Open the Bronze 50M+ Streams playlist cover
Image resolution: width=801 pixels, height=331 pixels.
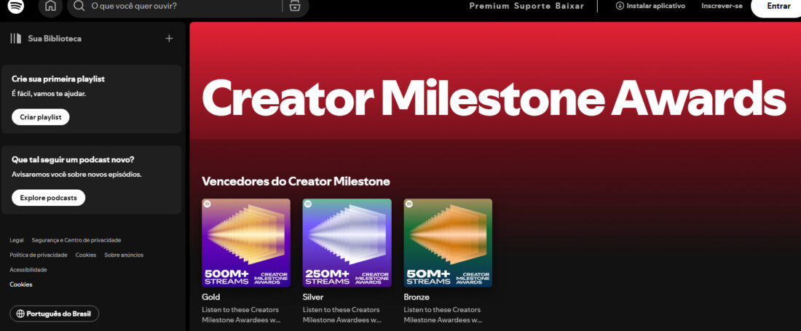[x=448, y=243]
